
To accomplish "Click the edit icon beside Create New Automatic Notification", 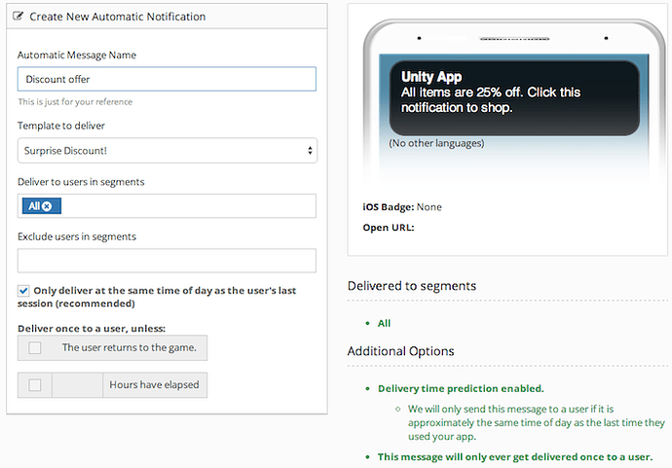I will [19, 18].
